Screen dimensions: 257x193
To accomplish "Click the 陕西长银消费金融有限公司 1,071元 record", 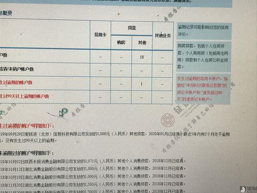I will point(93,161).
